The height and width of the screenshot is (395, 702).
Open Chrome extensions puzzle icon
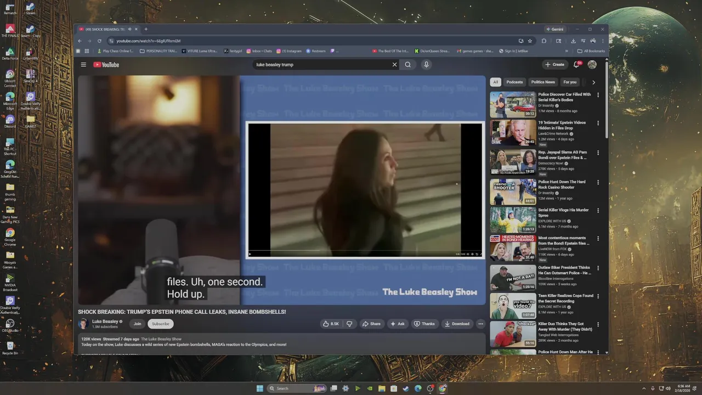(x=544, y=41)
